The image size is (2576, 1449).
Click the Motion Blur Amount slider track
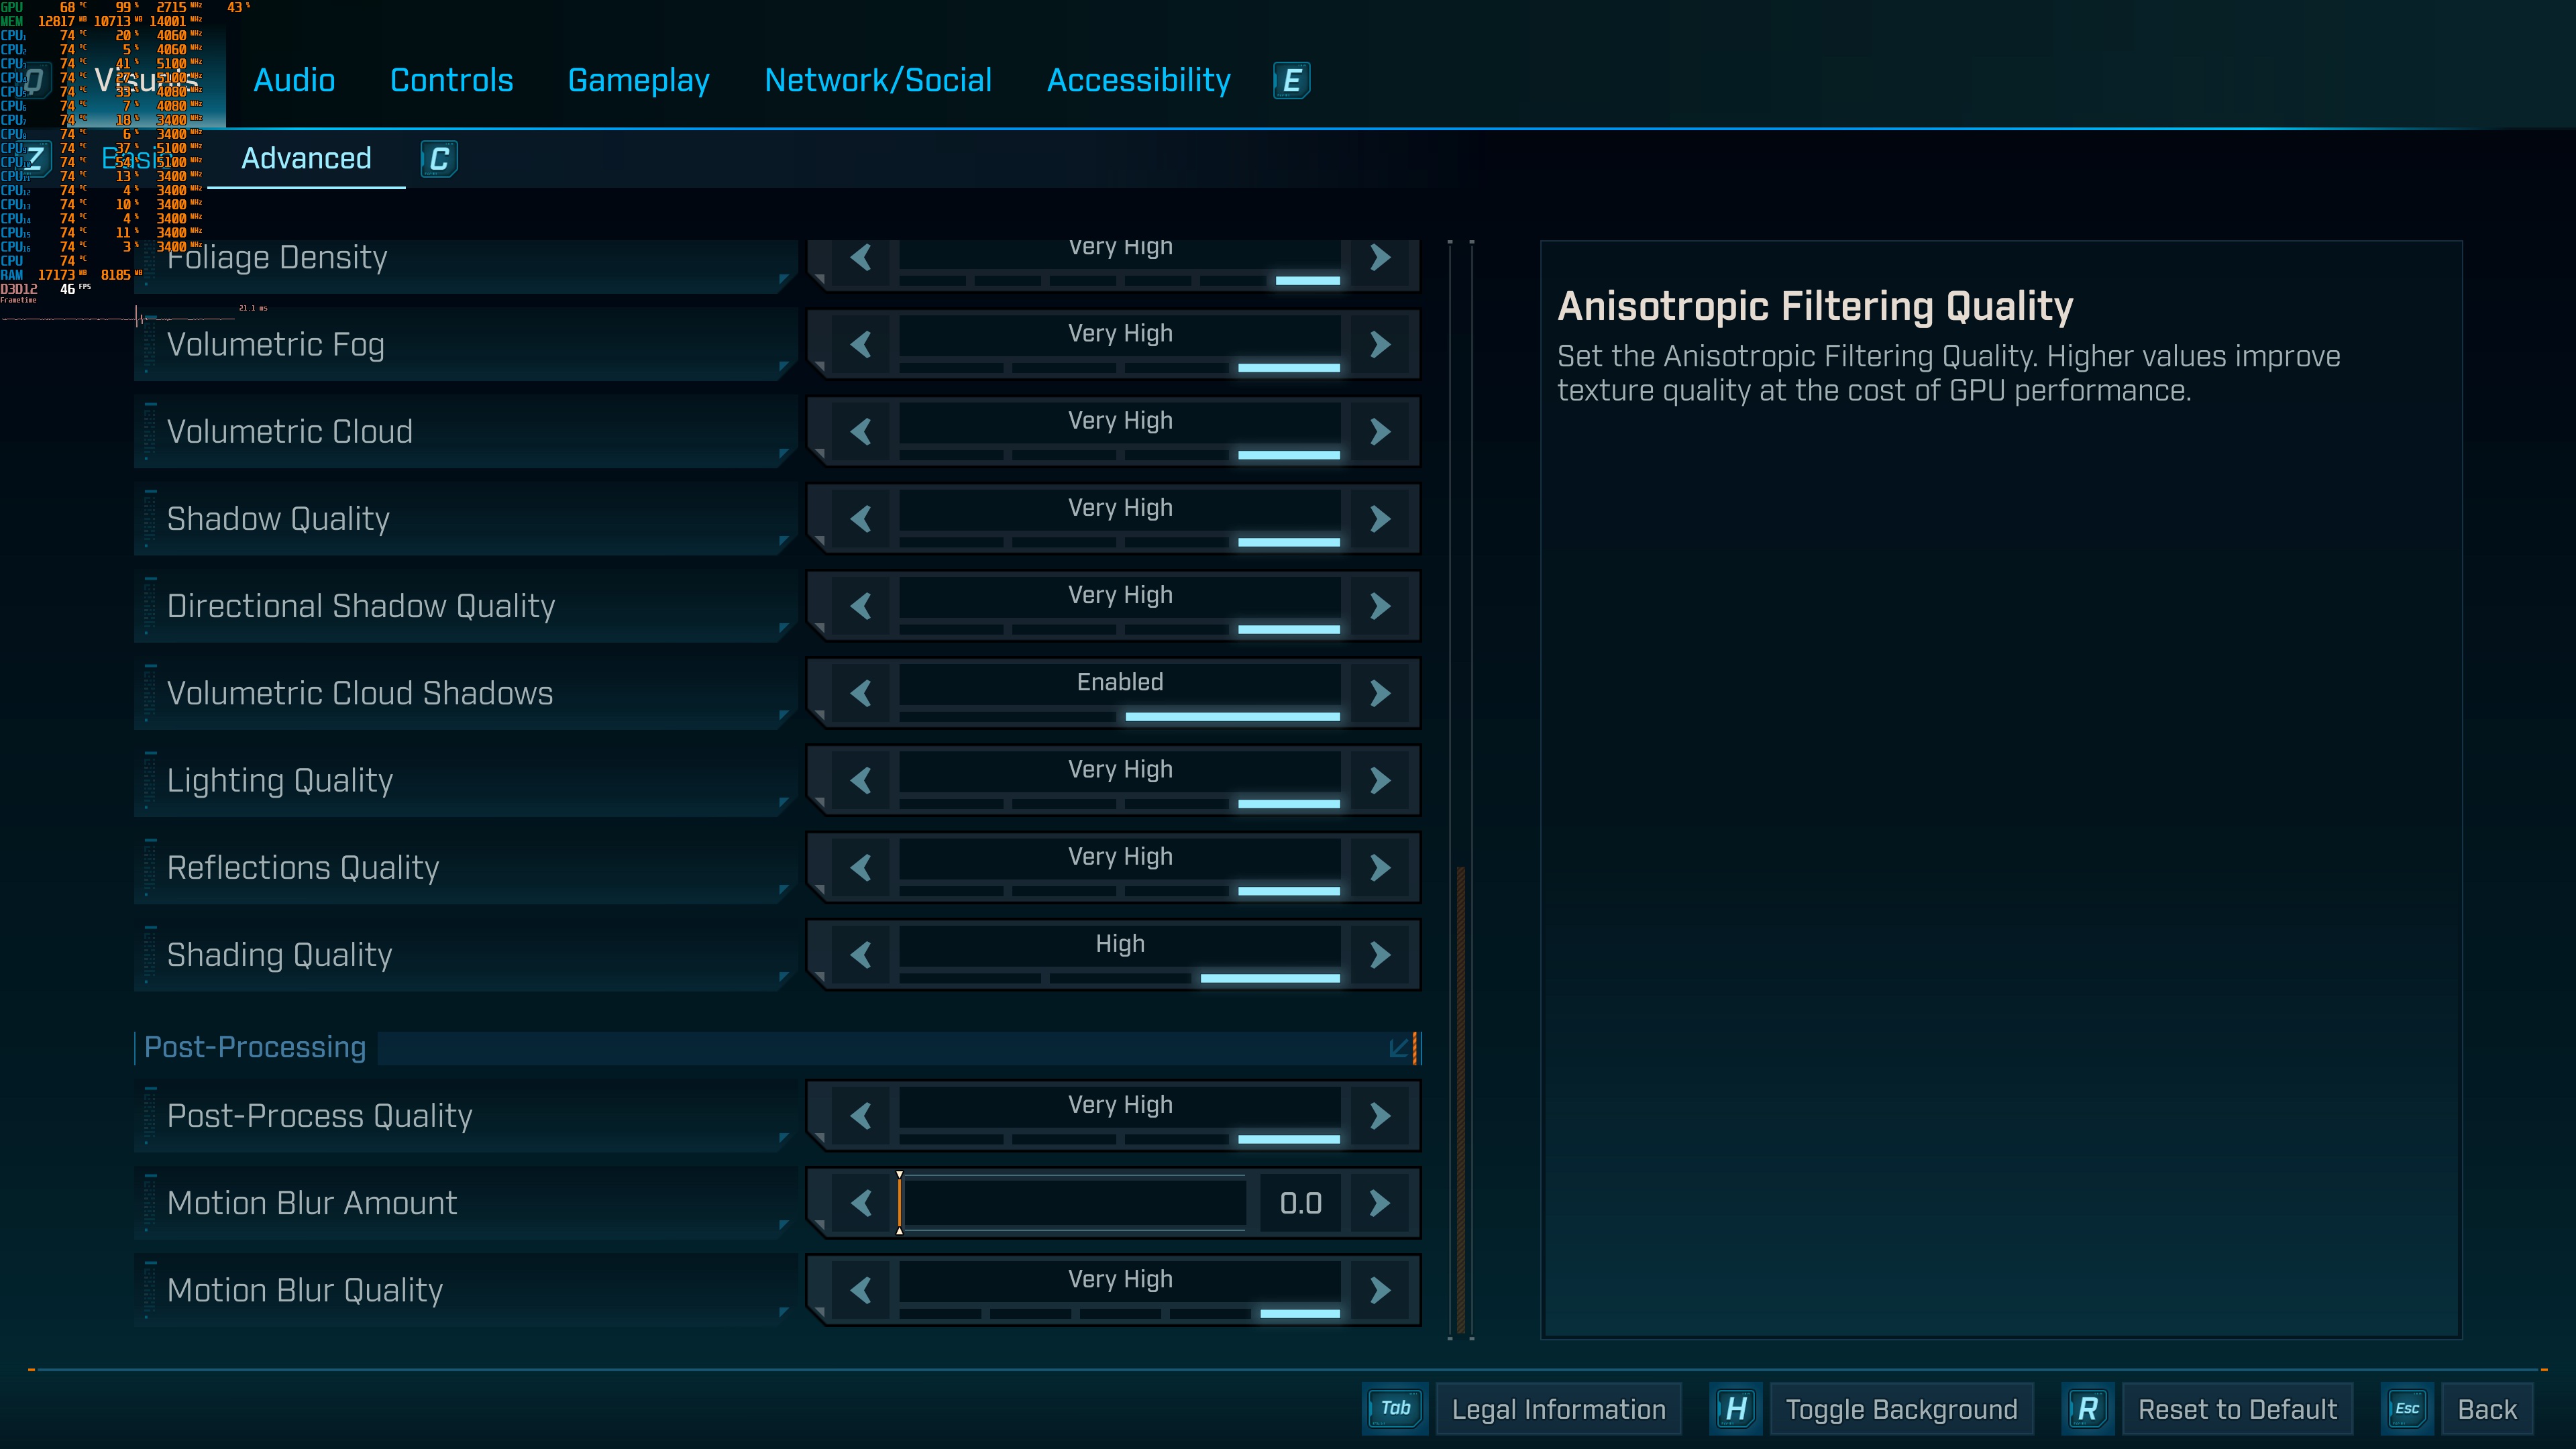[x=1075, y=1203]
